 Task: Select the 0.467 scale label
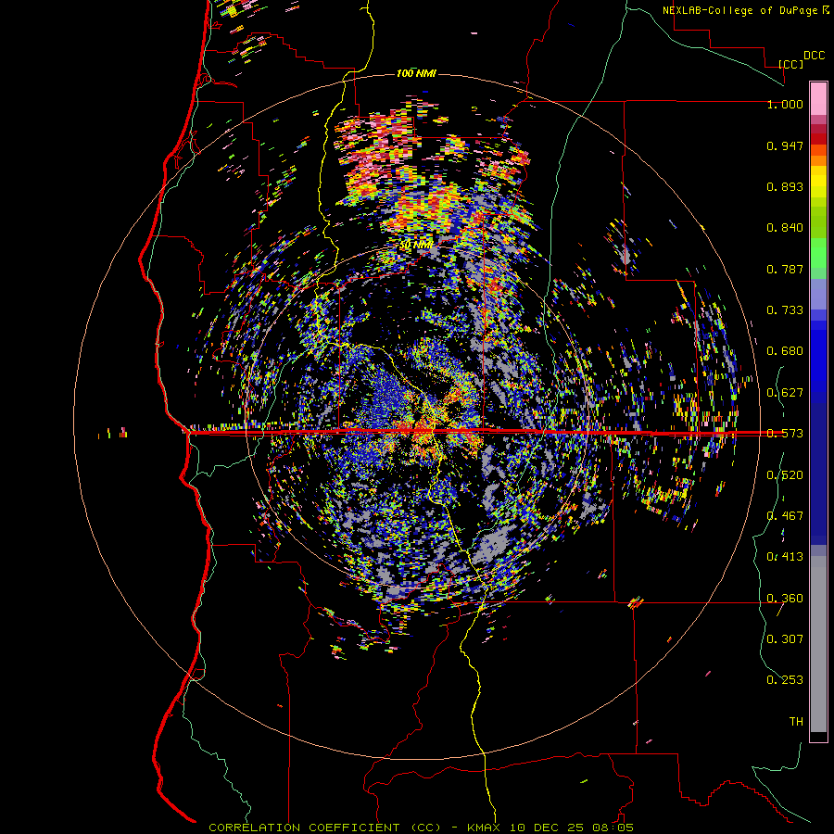point(785,516)
